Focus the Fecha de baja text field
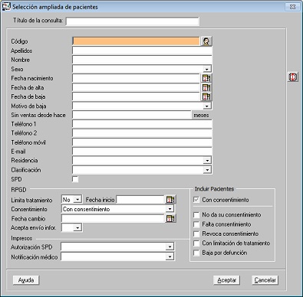This screenshot has height=297, width=303. point(137,96)
